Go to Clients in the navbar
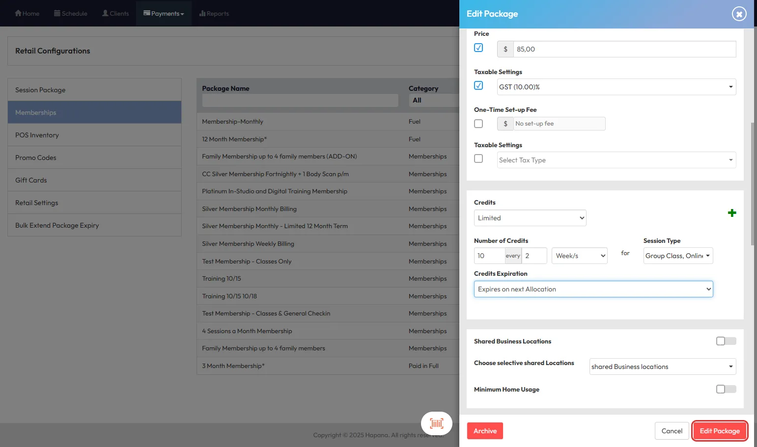The height and width of the screenshot is (447, 757). (x=115, y=13)
